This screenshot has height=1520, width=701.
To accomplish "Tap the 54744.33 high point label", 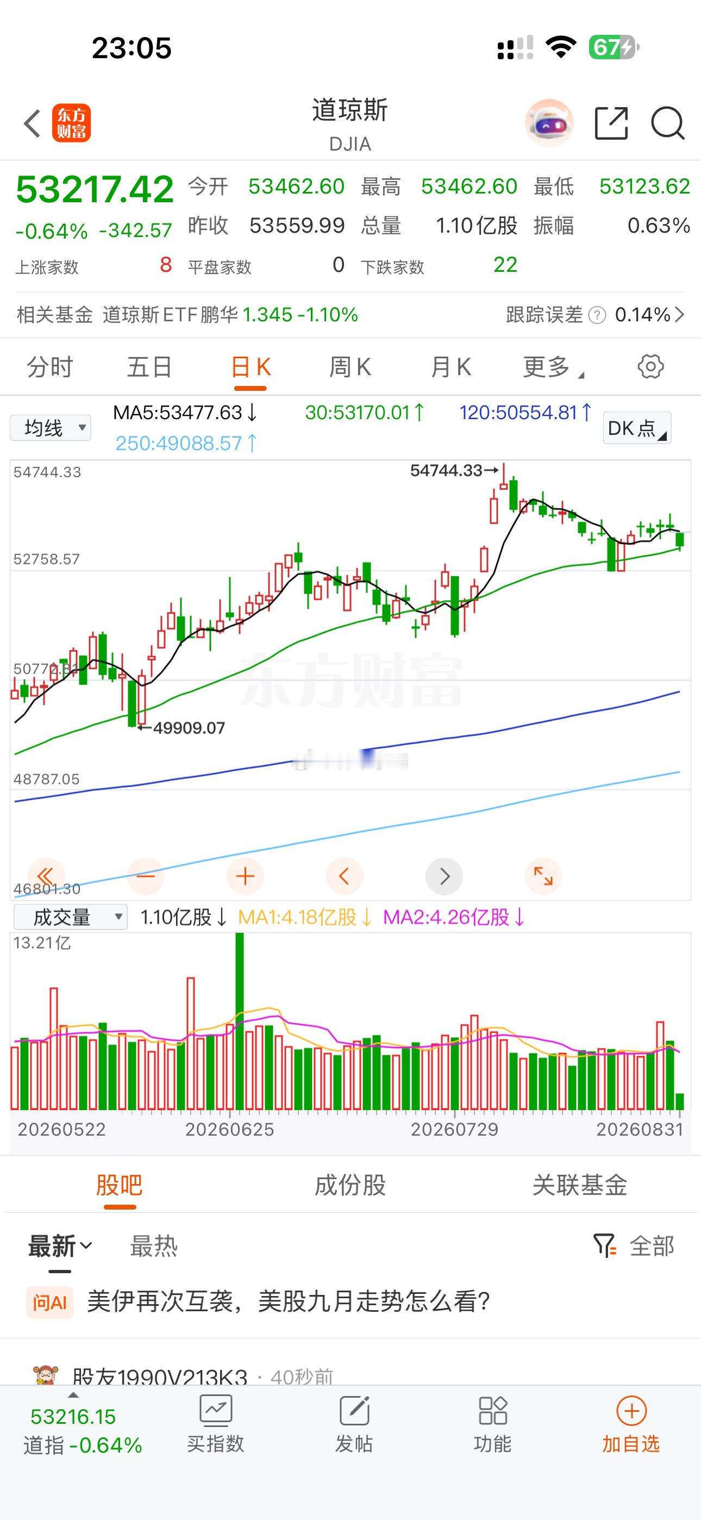I will coord(447,470).
